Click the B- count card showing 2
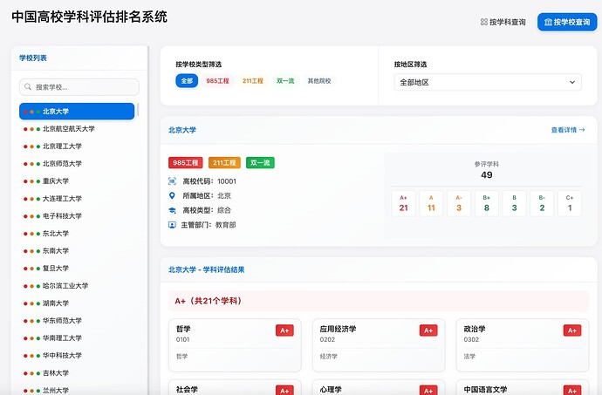Screen dimensions: 602x395 click(542, 203)
